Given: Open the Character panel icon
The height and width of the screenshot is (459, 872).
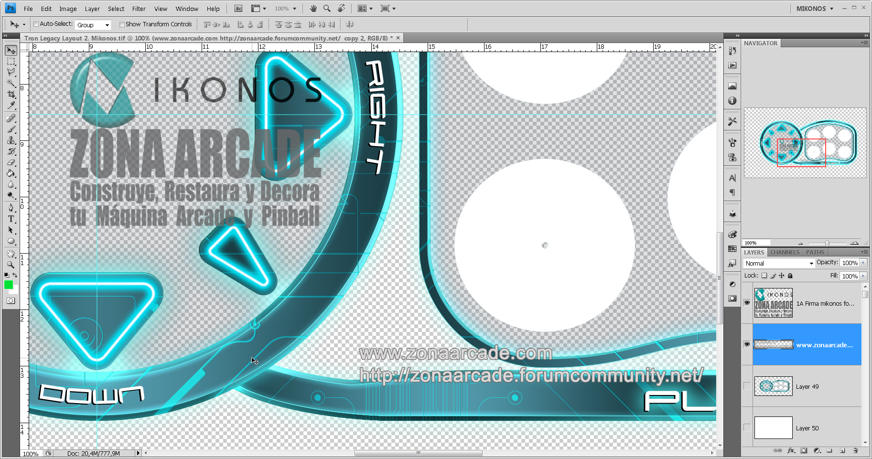Looking at the screenshot, I should (x=732, y=178).
